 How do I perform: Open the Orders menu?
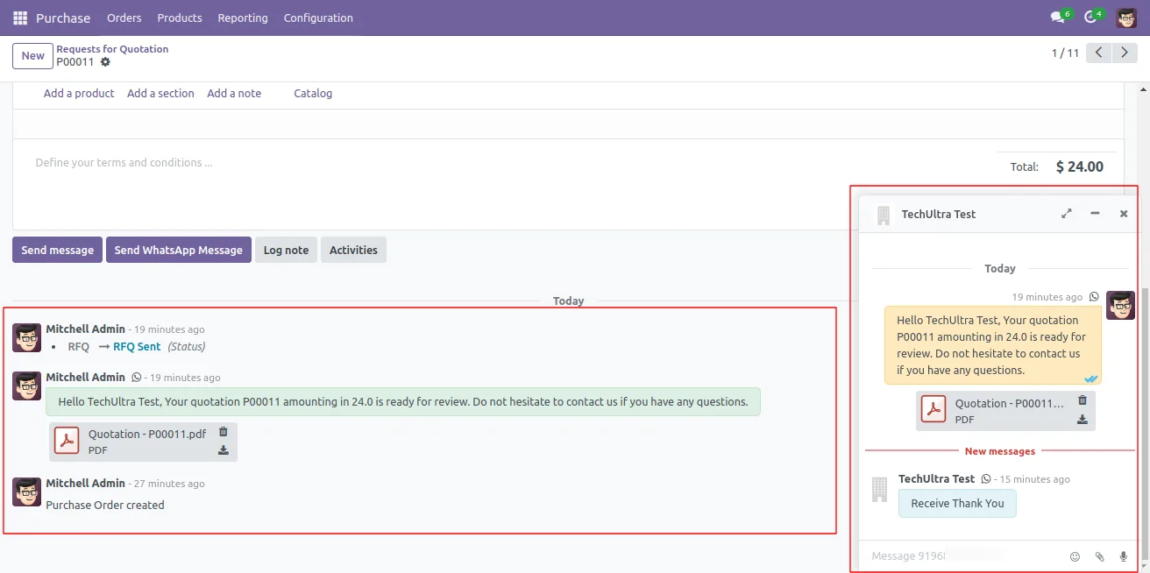point(124,18)
